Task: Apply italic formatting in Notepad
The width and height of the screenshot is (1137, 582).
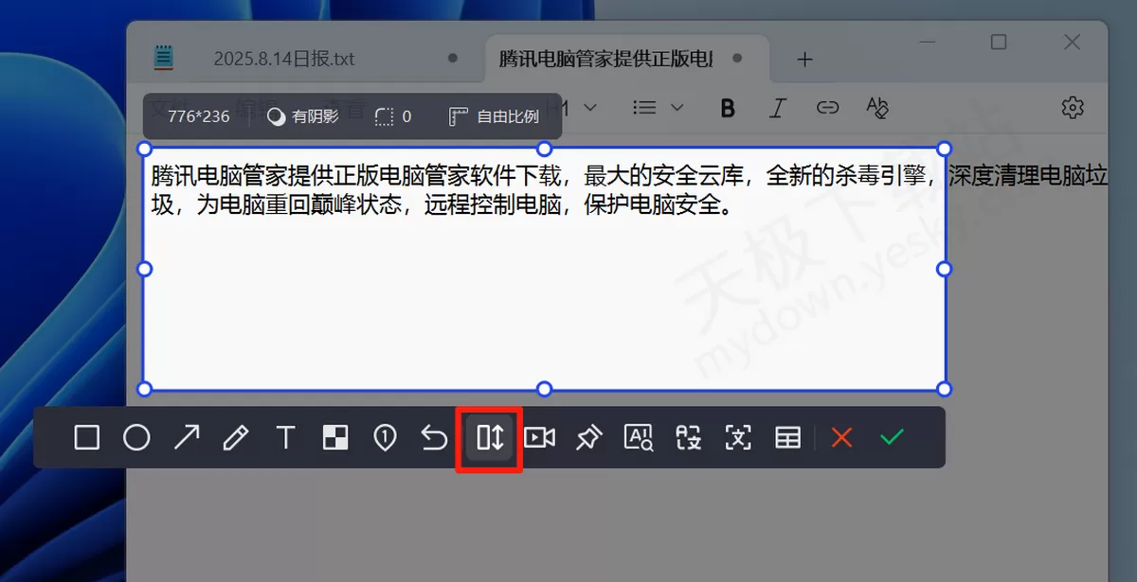Action: (778, 108)
